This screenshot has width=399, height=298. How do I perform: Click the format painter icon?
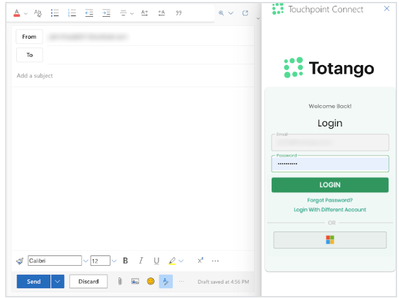20,261
